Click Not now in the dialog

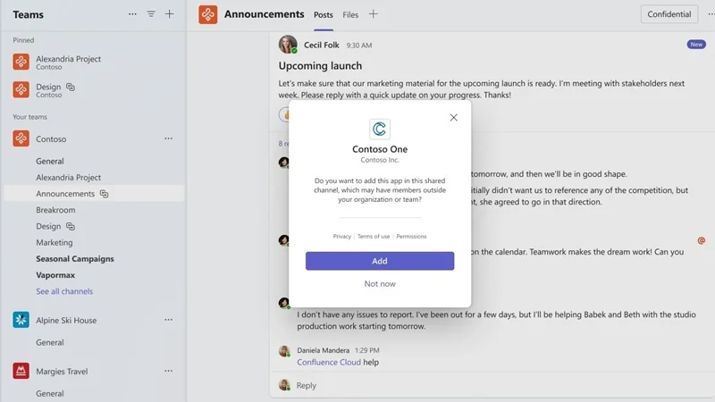380,283
